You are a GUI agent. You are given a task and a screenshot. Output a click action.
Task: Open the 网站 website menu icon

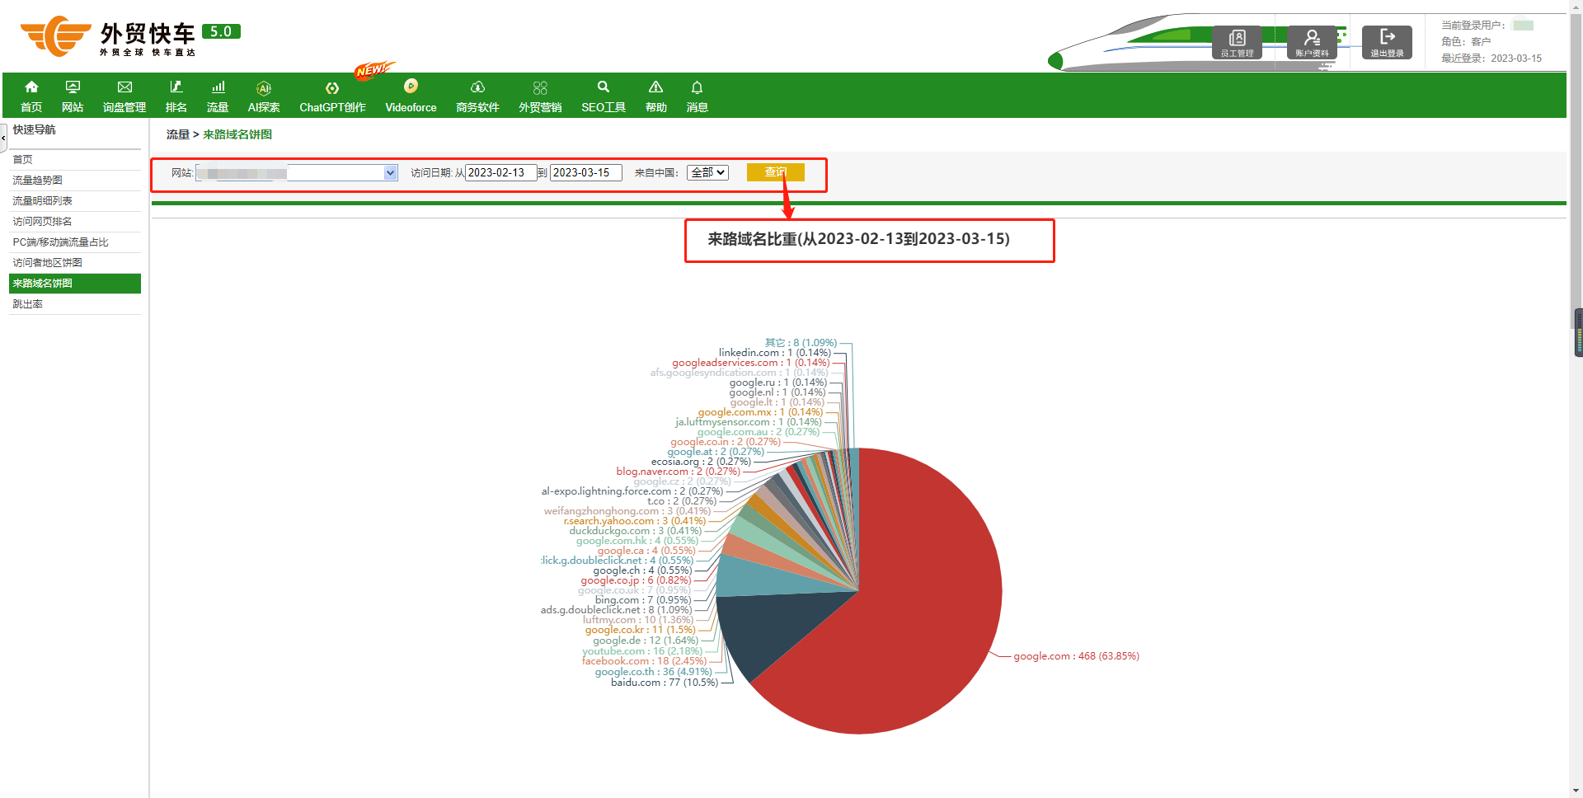[x=73, y=87]
